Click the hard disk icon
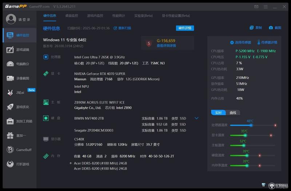This screenshot has width=291, height=191. point(46,118)
